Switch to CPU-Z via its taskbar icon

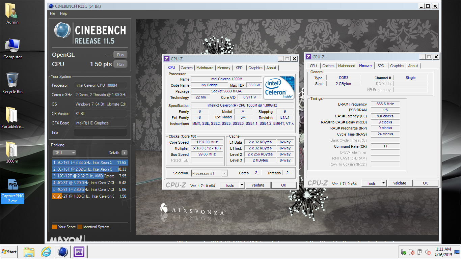pyautogui.click(x=79, y=252)
